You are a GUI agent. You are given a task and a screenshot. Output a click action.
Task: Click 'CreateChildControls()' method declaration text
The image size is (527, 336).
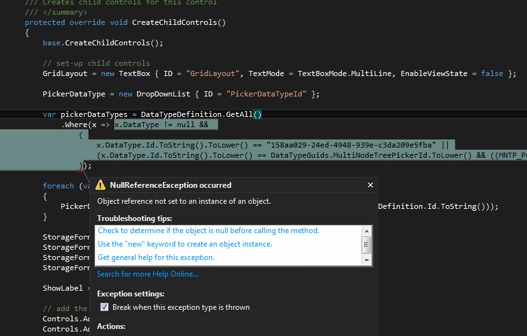point(179,22)
